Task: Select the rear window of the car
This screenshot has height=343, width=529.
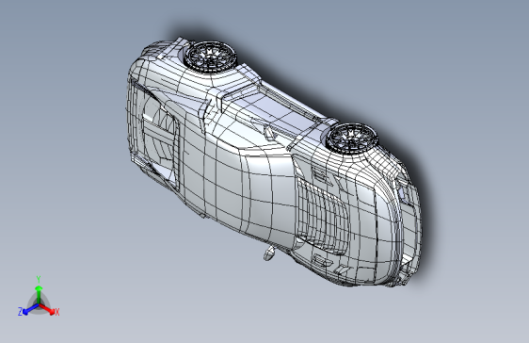Action: 160,135
